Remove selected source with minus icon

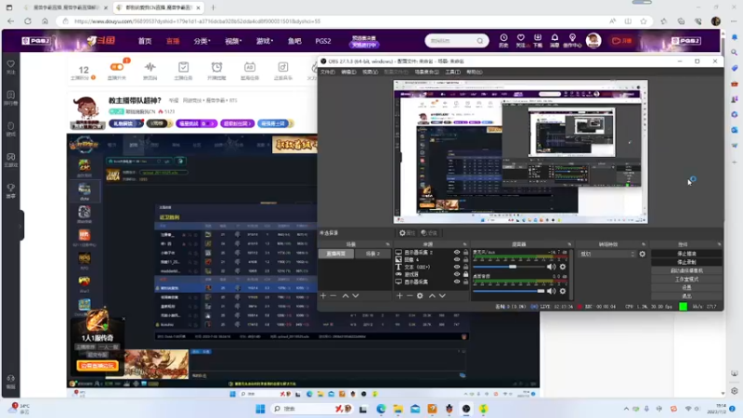pyautogui.click(x=410, y=295)
